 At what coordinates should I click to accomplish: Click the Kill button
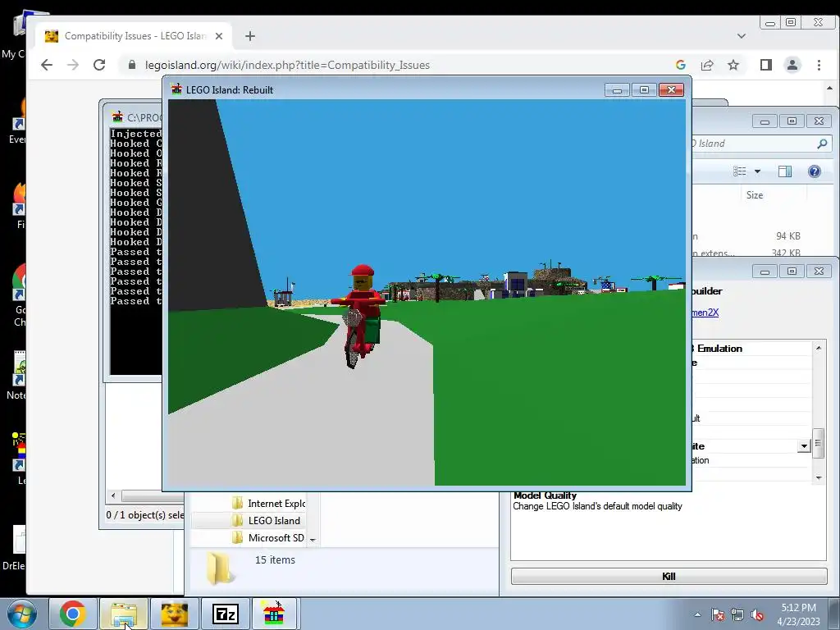click(669, 576)
